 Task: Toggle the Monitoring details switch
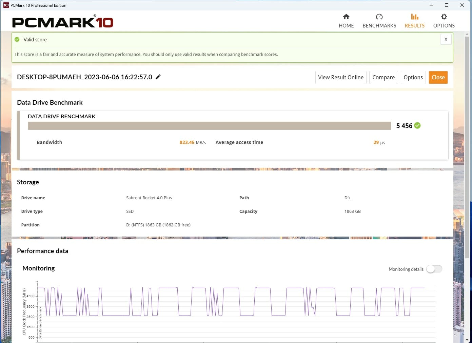click(x=434, y=269)
